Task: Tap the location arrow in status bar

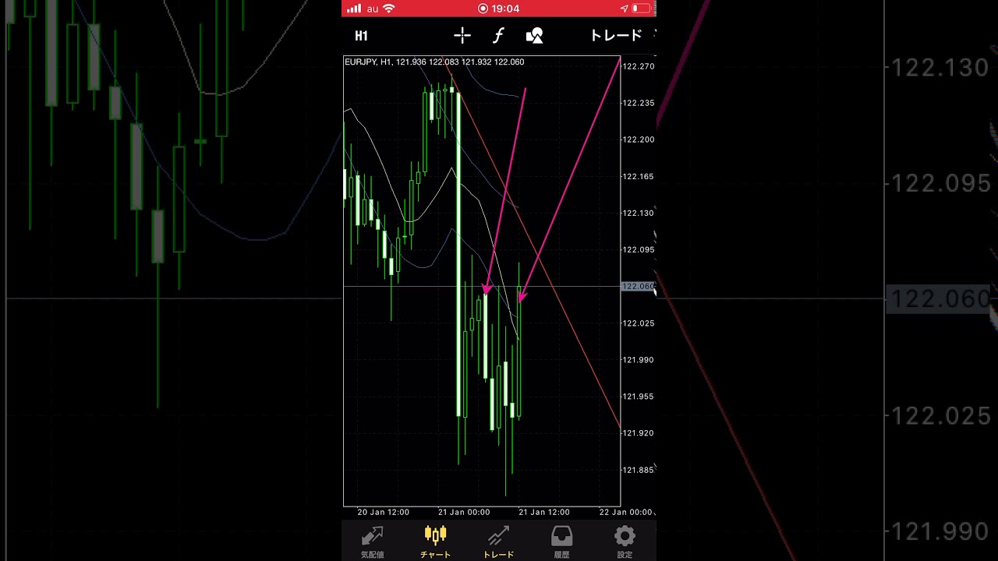Action: tap(624, 9)
